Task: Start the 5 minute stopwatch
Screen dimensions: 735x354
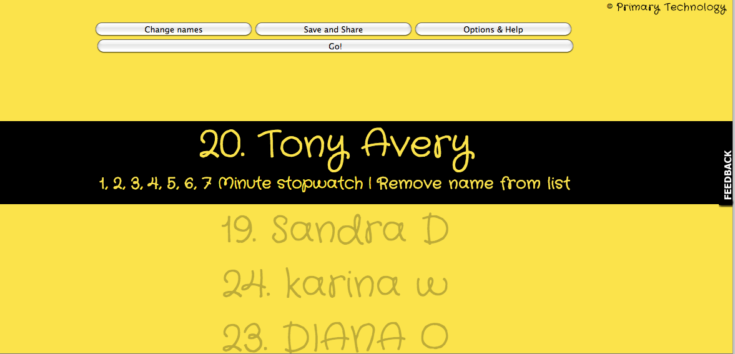Action: (172, 184)
